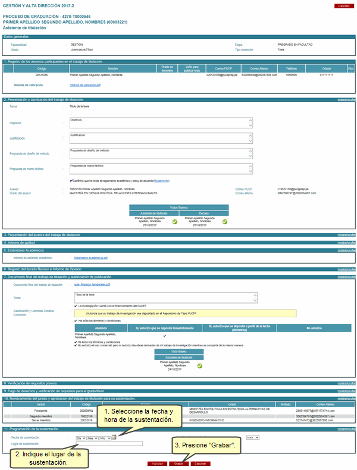The width and height of the screenshot is (357, 470).
Task: Click the bottom Cancelar button next to Grabar
Action: point(201,463)
